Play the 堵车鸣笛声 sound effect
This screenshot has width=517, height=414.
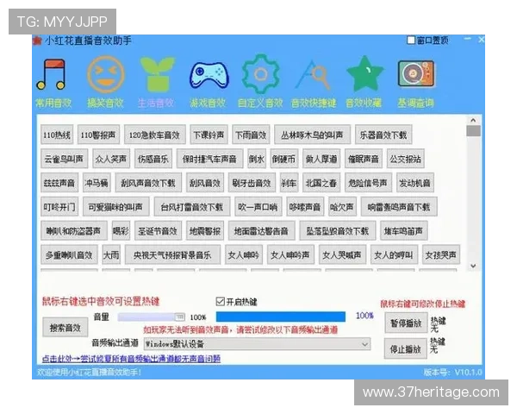point(403,231)
